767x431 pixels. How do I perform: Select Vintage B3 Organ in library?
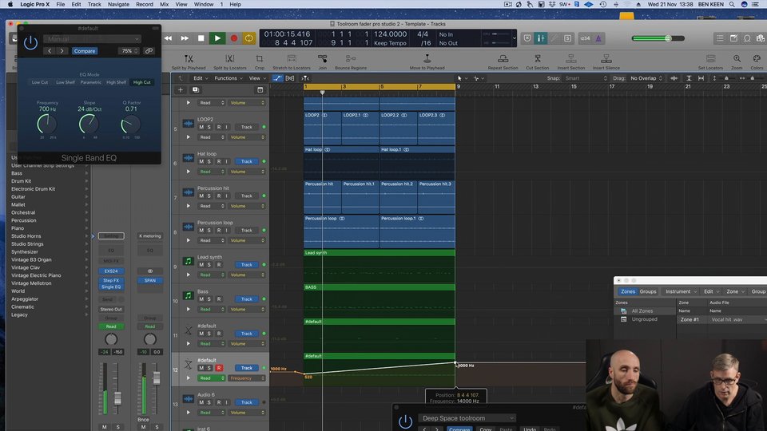coord(31,259)
